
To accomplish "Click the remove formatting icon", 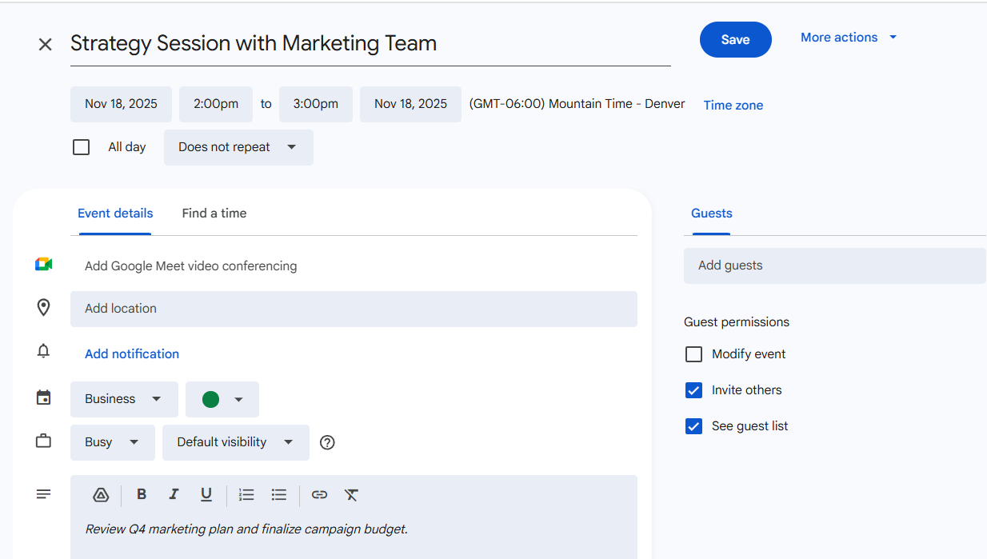I will [351, 495].
